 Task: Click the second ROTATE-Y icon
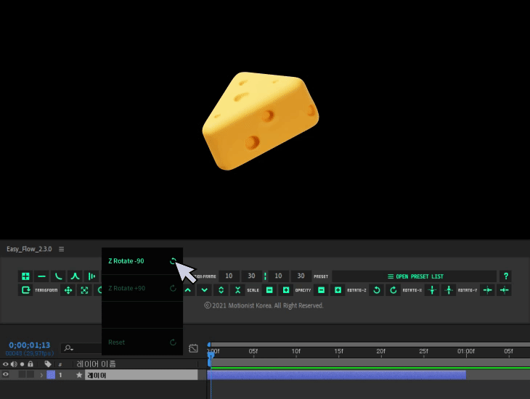click(504, 290)
